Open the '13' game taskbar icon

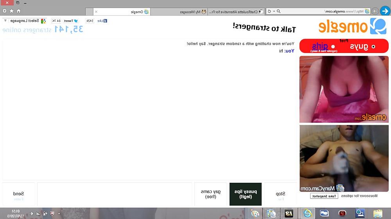coord(289,213)
